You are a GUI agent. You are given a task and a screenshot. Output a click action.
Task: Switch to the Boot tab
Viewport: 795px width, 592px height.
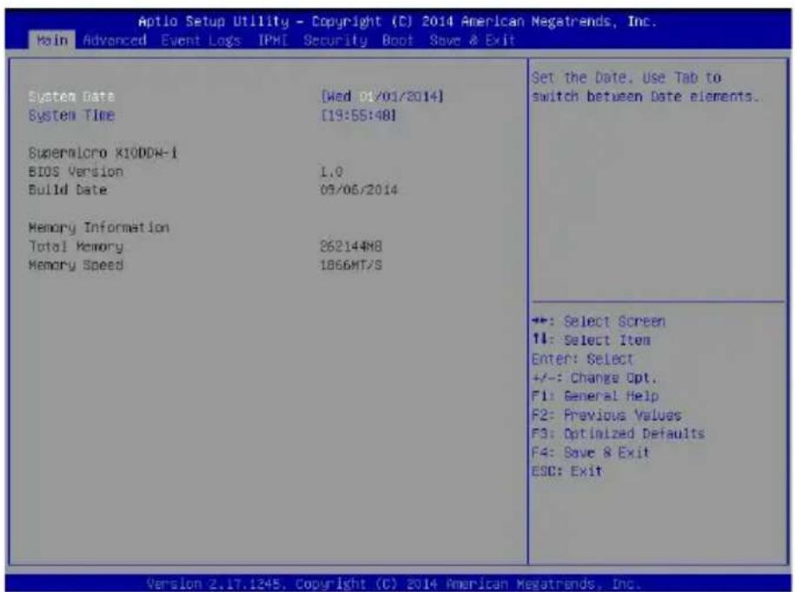pos(398,41)
